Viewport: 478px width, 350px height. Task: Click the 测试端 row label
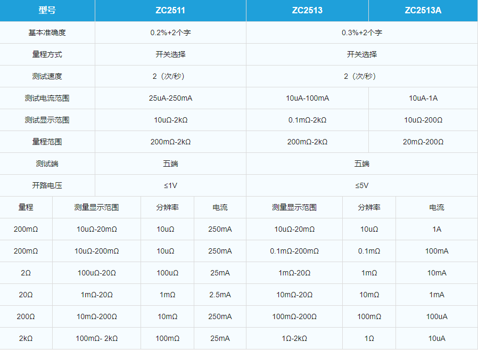pos(47,164)
